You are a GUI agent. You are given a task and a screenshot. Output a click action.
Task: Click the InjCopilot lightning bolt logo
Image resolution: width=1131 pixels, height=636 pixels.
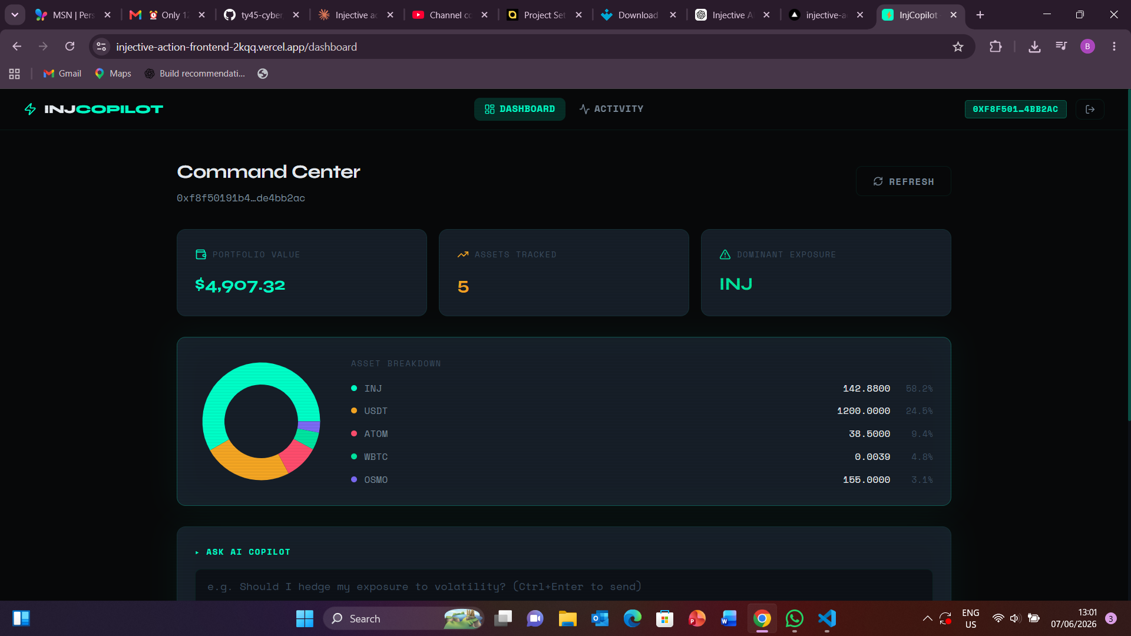[x=30, y=109]
